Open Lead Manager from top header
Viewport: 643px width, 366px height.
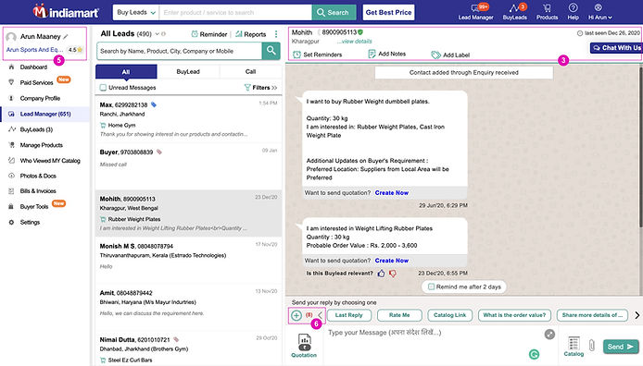[475, 12]
